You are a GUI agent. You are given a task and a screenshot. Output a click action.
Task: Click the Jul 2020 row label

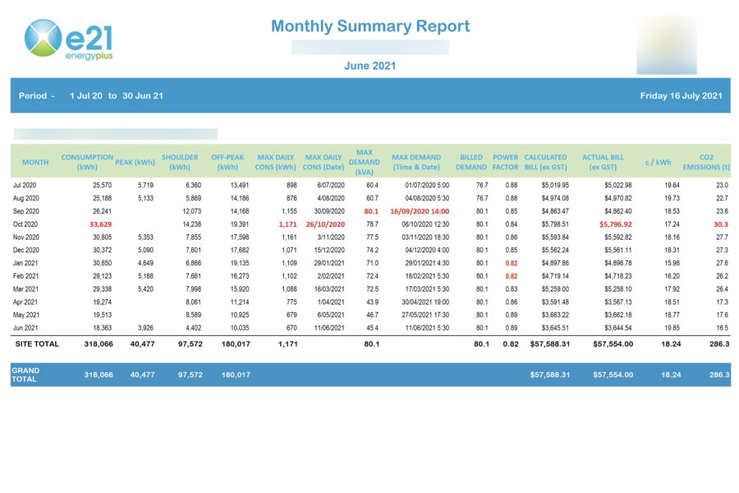point(27,185)
